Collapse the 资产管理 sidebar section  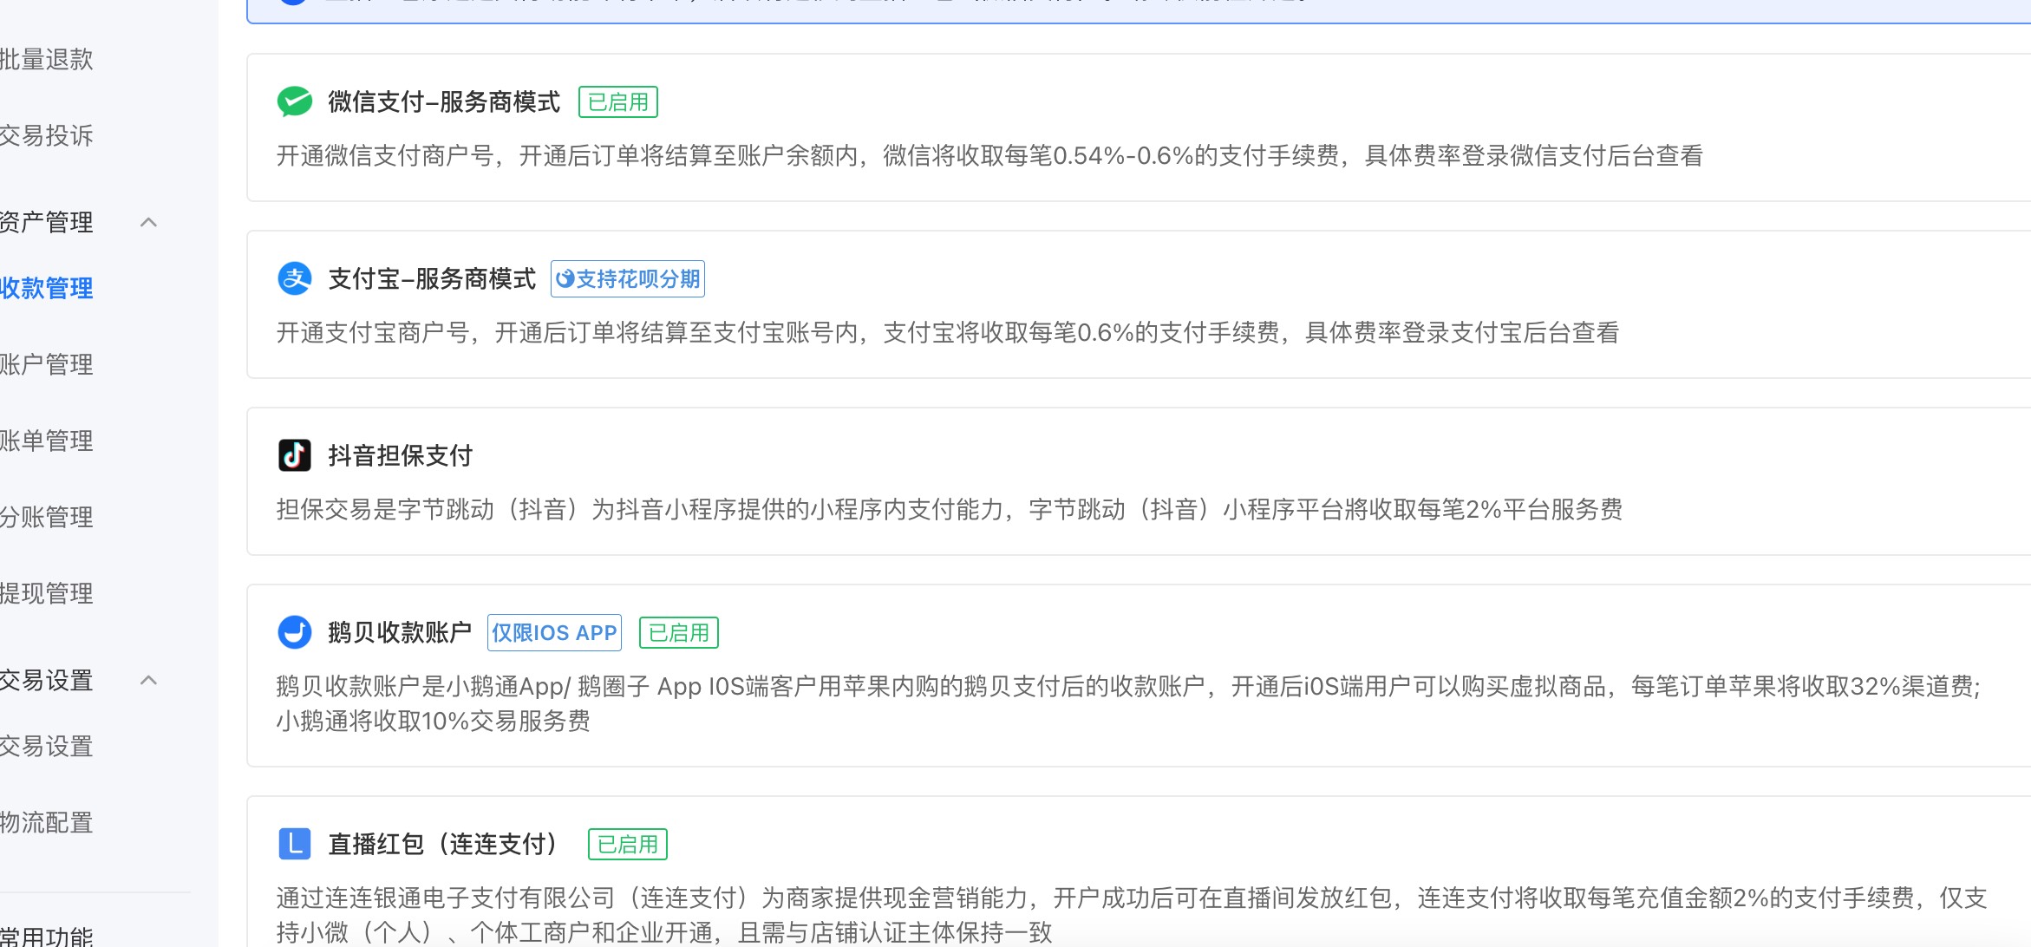tap(149, 222)
